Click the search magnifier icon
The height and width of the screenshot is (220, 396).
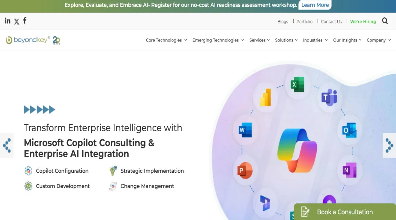tap(385, 21)
